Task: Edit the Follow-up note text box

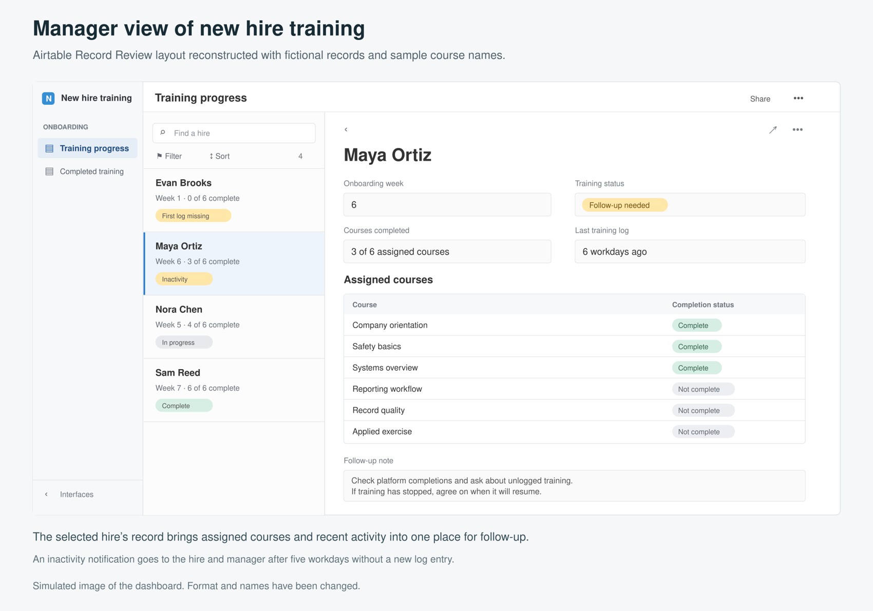Action: pos(574,486)
